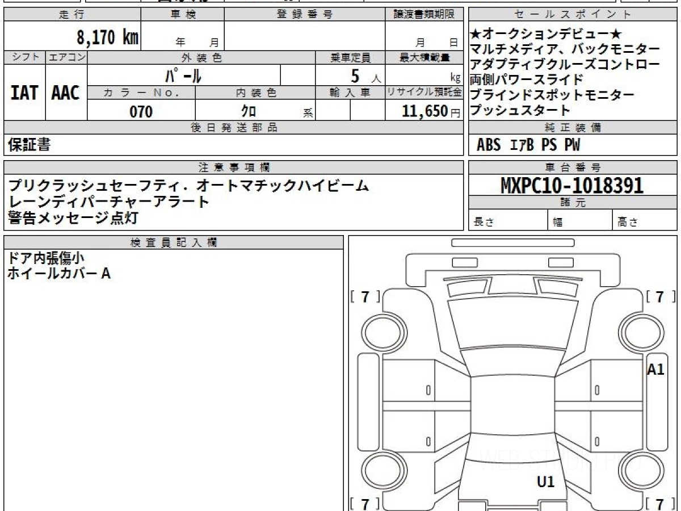This screenshot has width=681, height=511.
Task: Select the 登録番号 header cell
Action: [x=305, y=15]
